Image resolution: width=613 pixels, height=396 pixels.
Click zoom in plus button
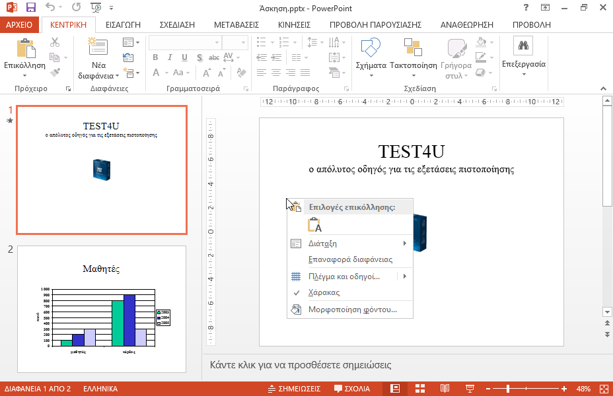tap(563, 389)
